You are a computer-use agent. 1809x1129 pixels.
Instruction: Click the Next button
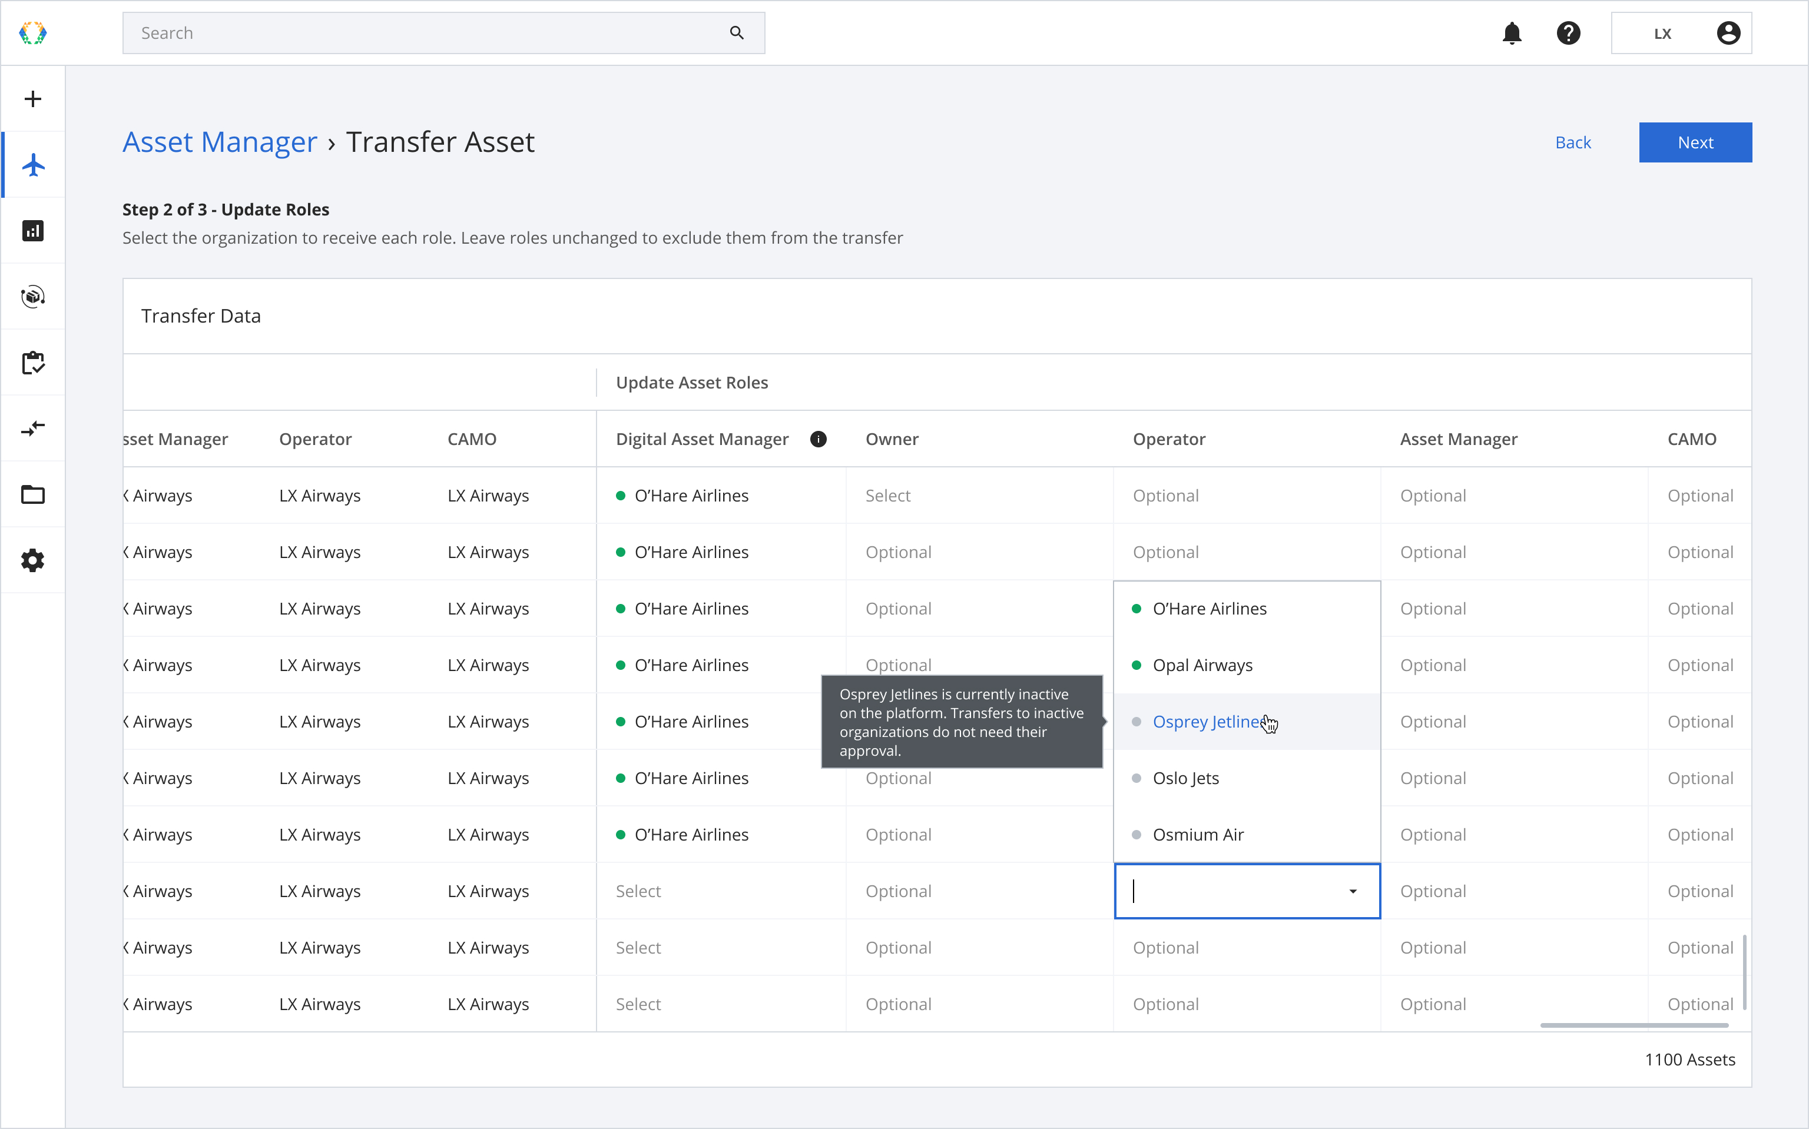point(1695,142)
